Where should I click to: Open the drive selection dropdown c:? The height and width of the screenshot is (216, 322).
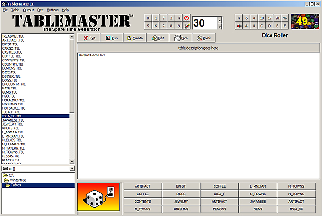[x=72, y=169]
